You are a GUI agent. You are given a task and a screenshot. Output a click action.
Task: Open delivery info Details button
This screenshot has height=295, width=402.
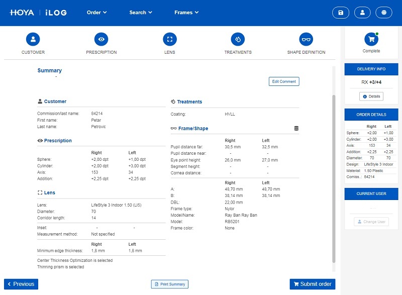pyautogui.click(x=371, y=96)
